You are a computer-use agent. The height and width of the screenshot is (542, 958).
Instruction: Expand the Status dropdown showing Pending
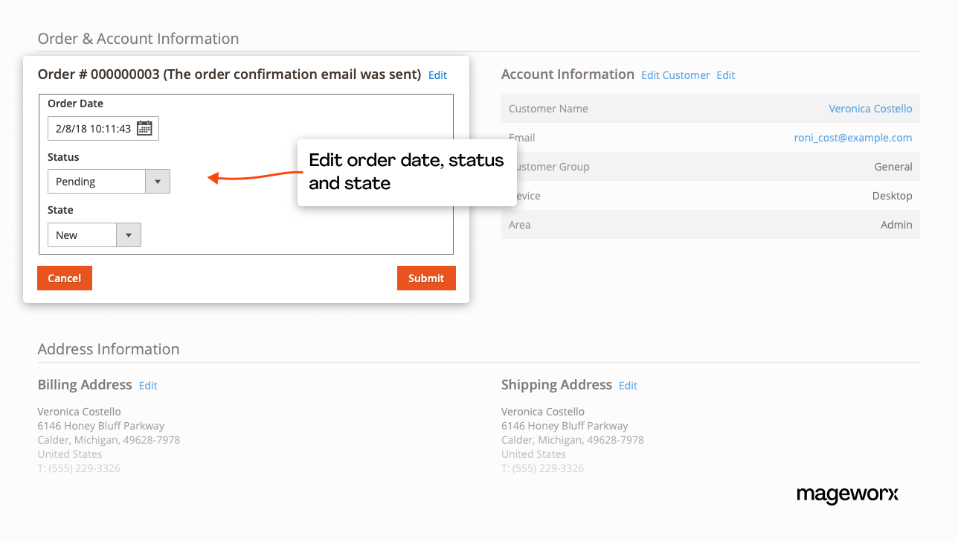[109, 182]
